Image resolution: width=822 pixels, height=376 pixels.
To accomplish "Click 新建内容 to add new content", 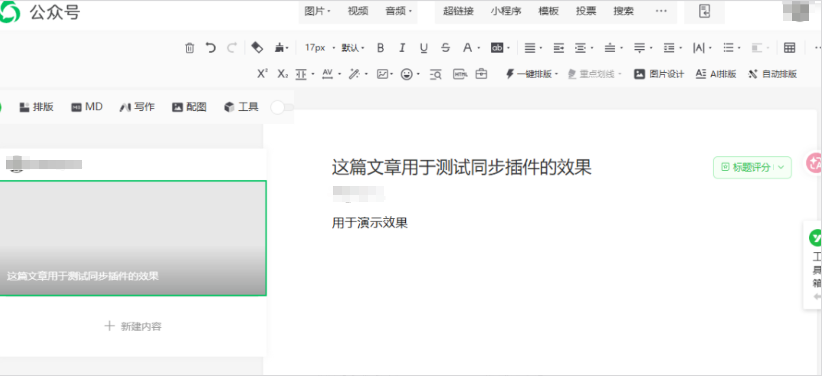I will [x=133, y=326].
